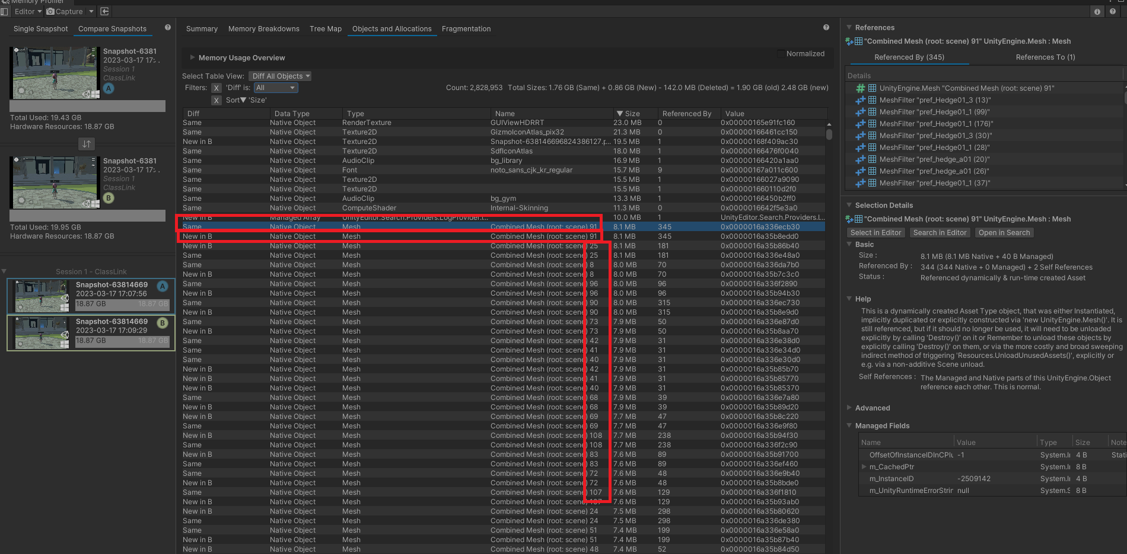
Task: Open the Diff All Objects table view dropdown
Action: pos(280,76)
